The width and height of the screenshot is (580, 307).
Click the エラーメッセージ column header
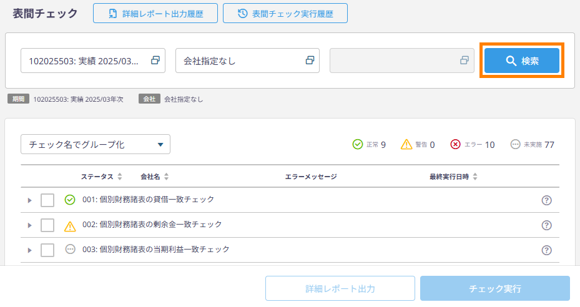[x=311, y=177]
